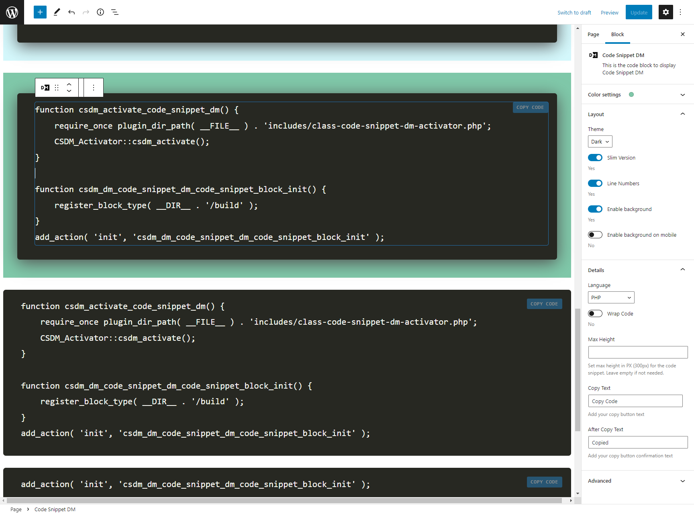Image resolution: width=694 pixels, height=514 pixels.
Task: Disable the Line Numbers toggle
Action: (595, 183)
